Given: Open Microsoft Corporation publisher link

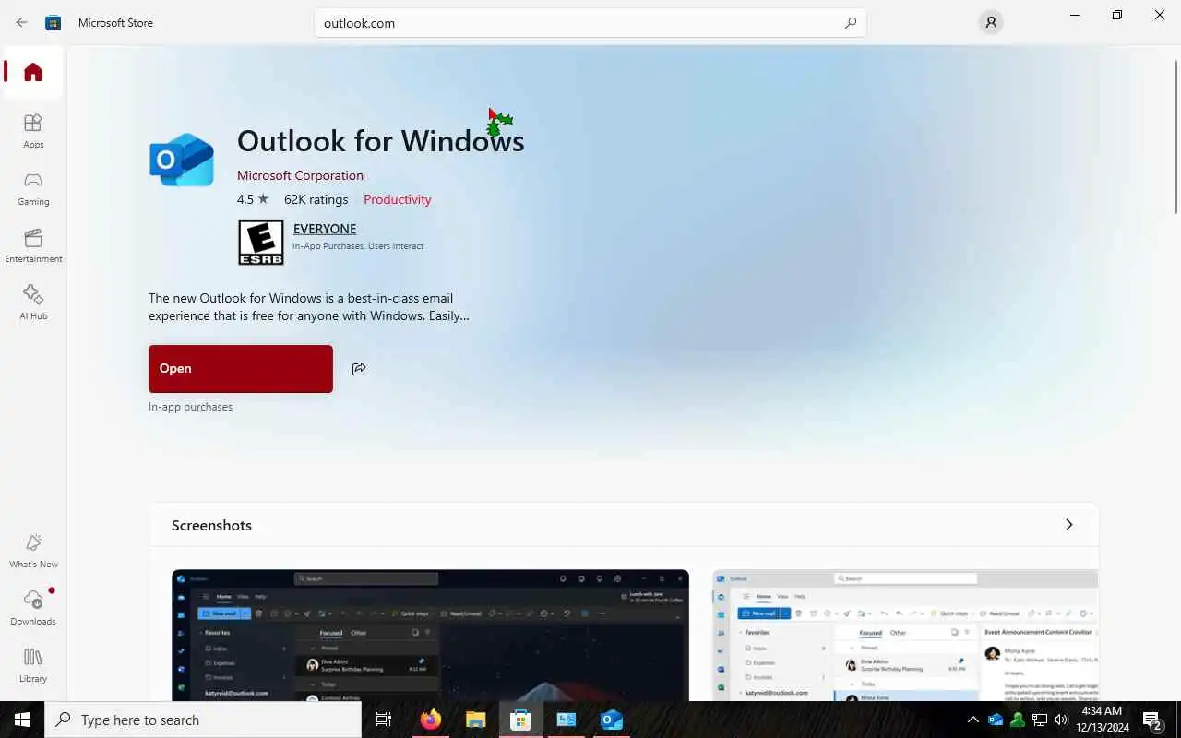Looking at the screenshot, I should click(300, 175).
